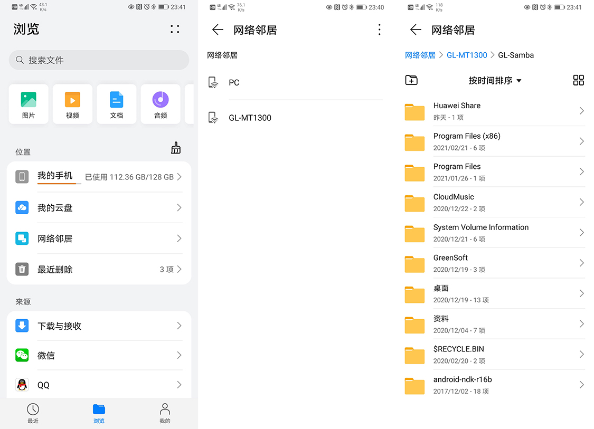
Task: Open the 图片 (Pictures) category
Action: (29, 103)
